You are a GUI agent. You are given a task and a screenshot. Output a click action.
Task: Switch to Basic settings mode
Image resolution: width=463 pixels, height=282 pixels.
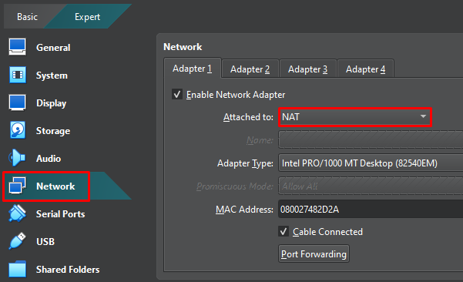click(27, 16)
